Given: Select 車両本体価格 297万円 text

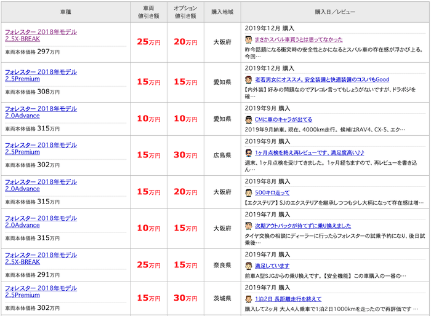Looking at the screenshot, I should coord(33,52).
